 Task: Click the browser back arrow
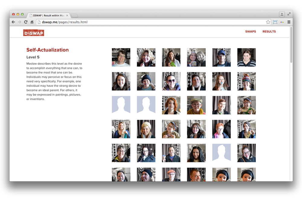click(x=13, y=22)
